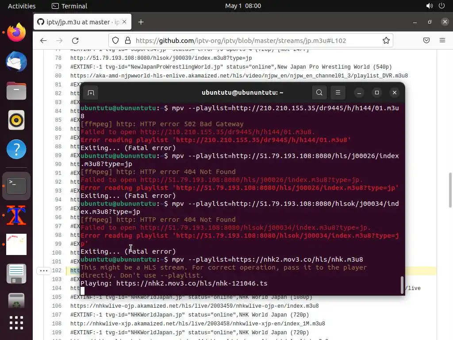Open the Trash icon in the dock
This screenshot has height=340, width=453.
(16, 301)
